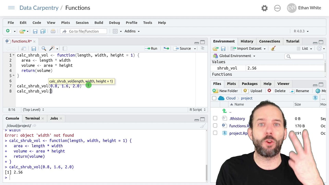Create a New Folder in Files
This screenshot has height=185, width=329.
225,91
